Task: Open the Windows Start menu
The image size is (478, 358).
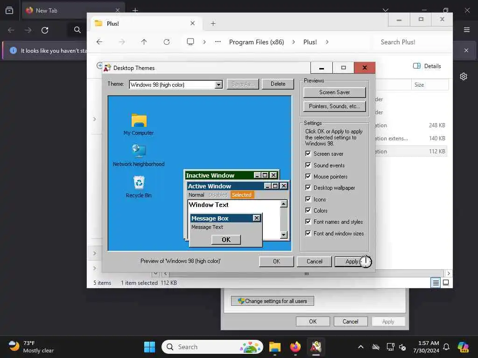Action: point(149,347)
